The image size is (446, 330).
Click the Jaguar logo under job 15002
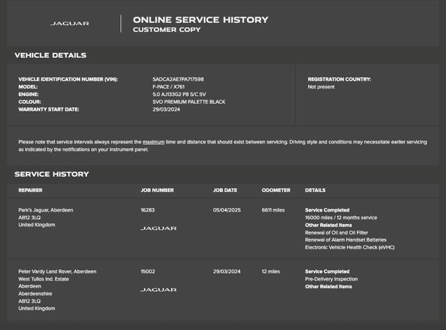point(159,290)
